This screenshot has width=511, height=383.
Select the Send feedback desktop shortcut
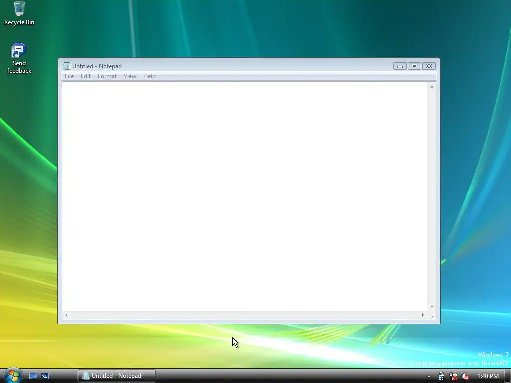click(19, 59)
